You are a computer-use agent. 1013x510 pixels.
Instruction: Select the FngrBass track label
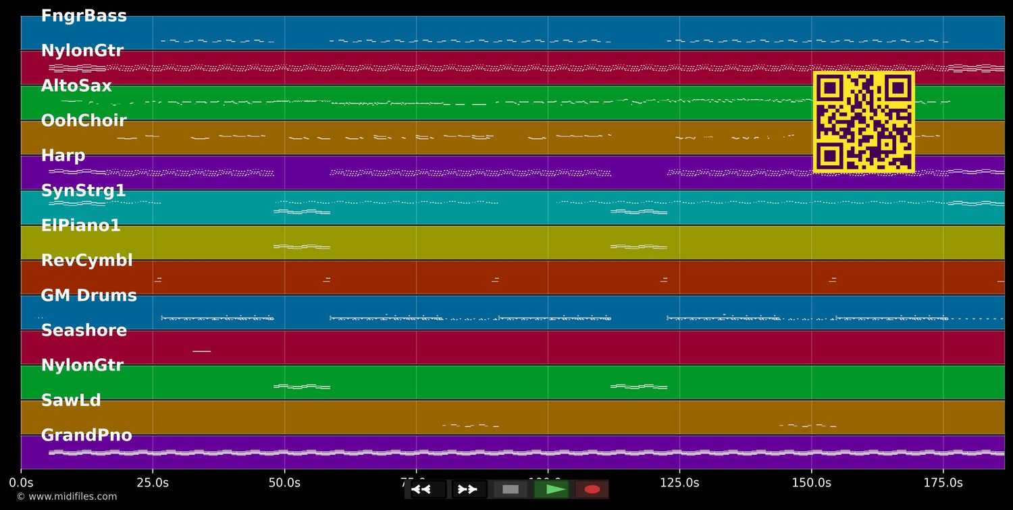[84, 16]
